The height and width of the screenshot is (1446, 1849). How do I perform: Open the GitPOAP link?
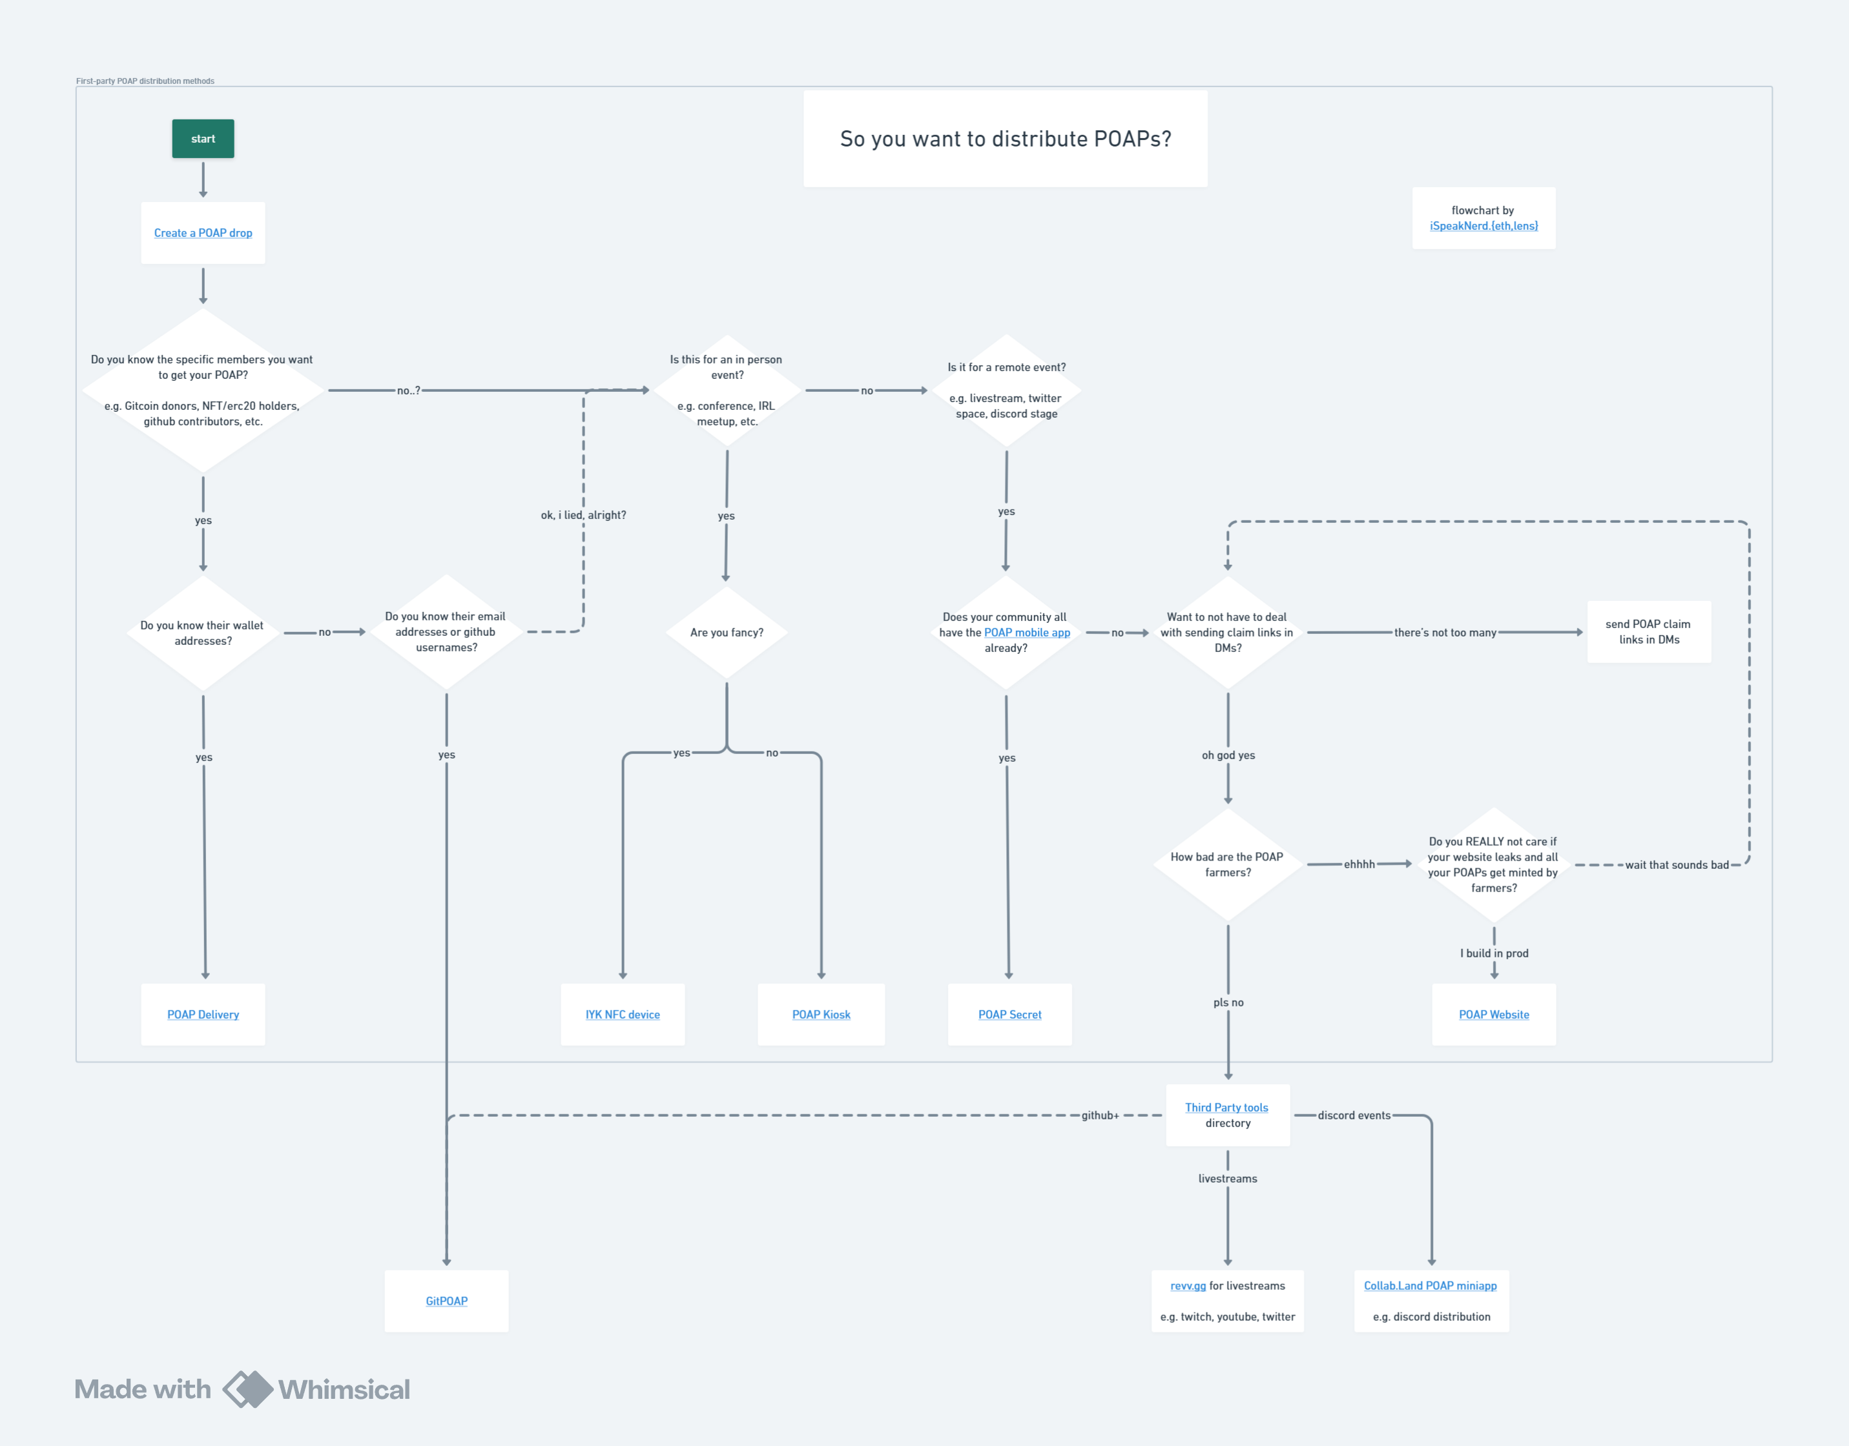point(446,1300)
